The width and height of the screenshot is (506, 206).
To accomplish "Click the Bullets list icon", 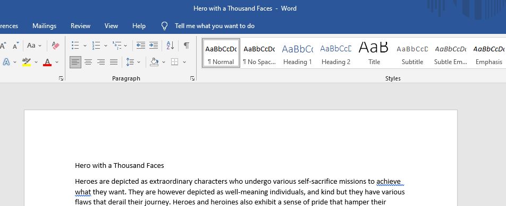I will (75, 46).
